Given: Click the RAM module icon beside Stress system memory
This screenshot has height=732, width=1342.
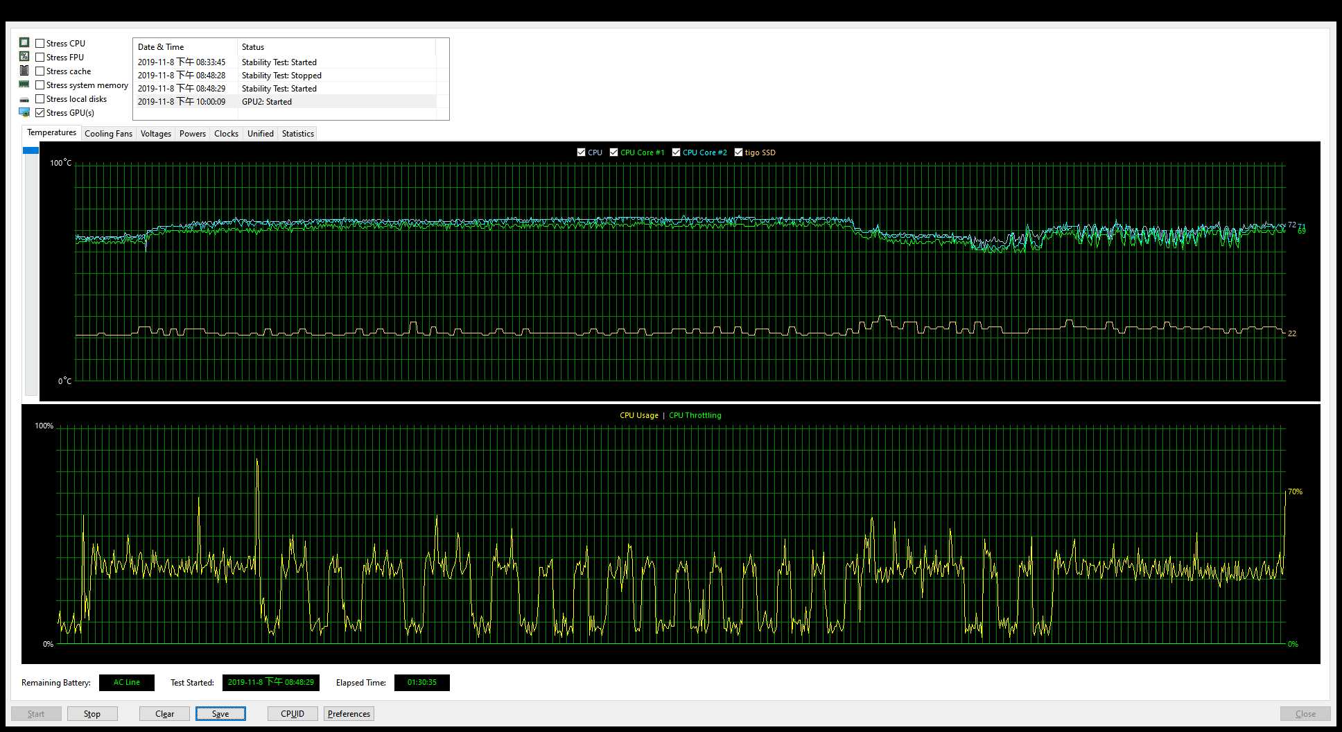Looking at the screenshot, I should tap(24, 85).
